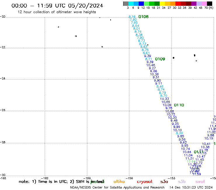The width and height of the screenshot is (216, 190).
Task: Click the pass label 0111
Action: coord(198,152)
